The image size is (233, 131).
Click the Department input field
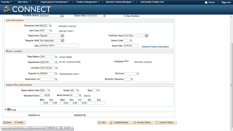[x=47, y=62]
